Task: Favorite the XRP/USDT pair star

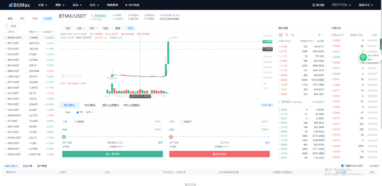Action: (x=5, y=60)
